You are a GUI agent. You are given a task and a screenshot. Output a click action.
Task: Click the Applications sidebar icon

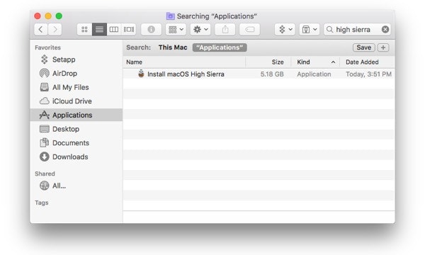44,115
